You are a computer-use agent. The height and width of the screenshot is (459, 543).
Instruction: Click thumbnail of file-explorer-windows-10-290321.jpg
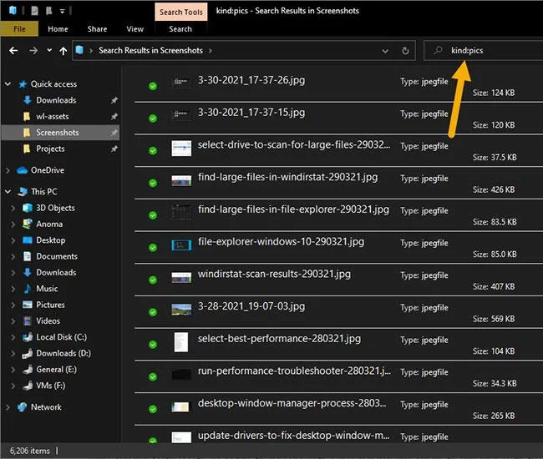181,245
